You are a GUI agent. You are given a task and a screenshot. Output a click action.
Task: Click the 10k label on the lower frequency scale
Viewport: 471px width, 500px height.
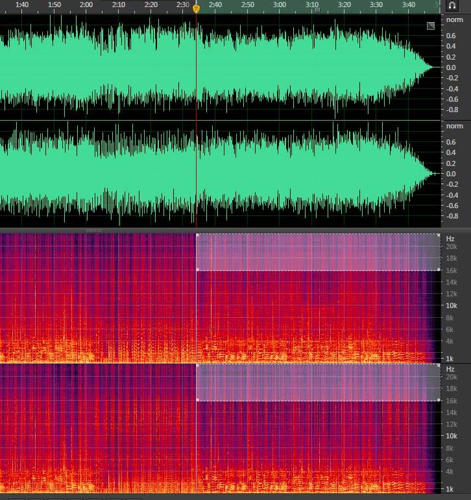point(452,436)
